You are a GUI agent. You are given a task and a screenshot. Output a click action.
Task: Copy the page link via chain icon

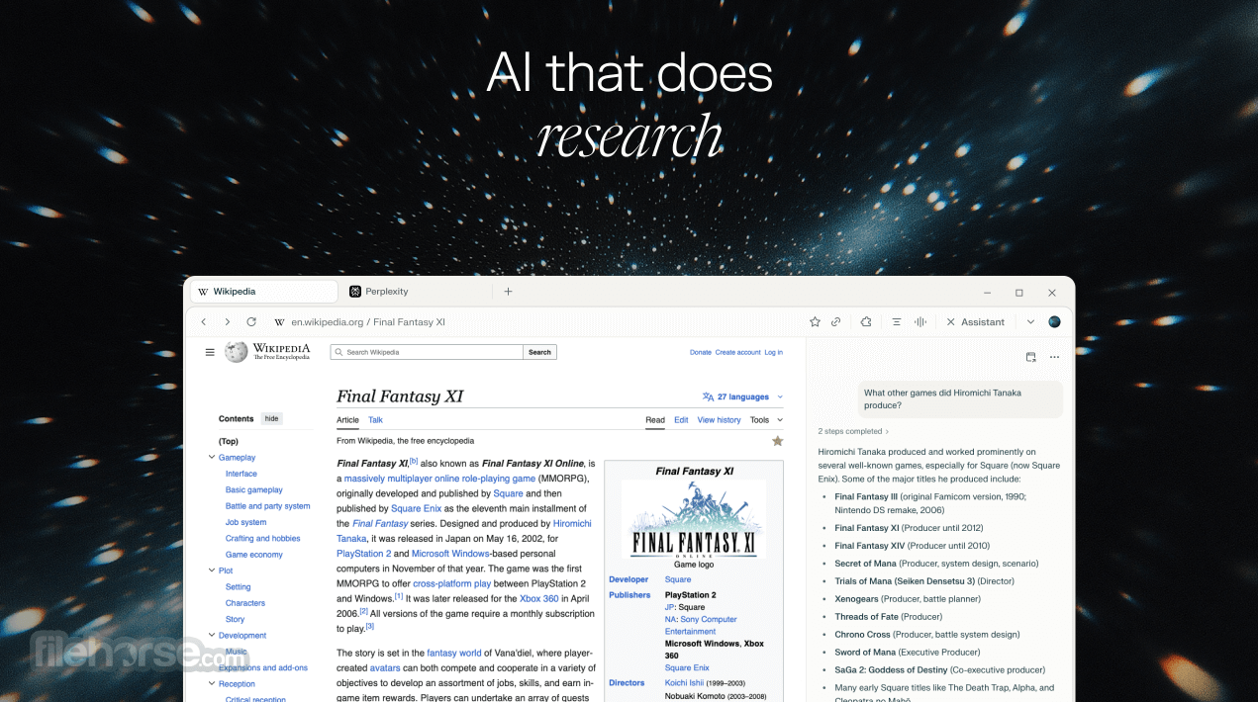click(836, 322)
